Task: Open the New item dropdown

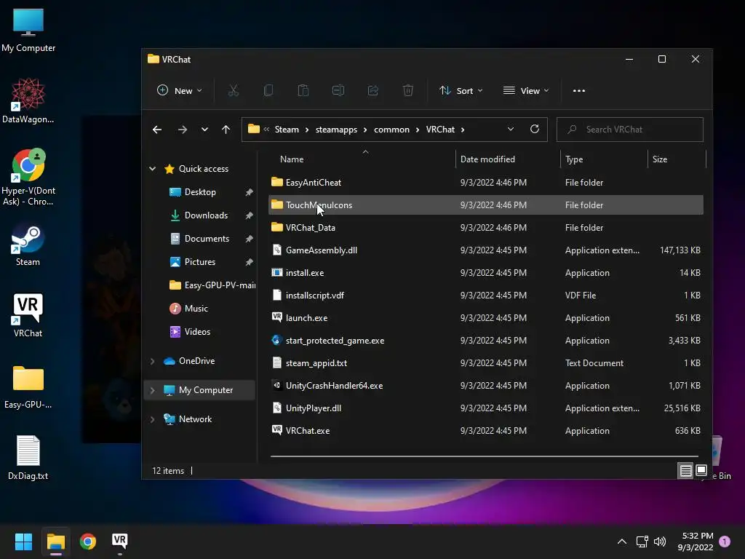Action: point(180,90)
